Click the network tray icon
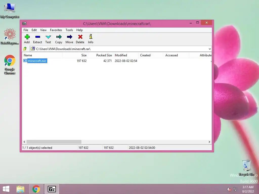Viewport: 259px width, 194px height. (x=235, y=189)
